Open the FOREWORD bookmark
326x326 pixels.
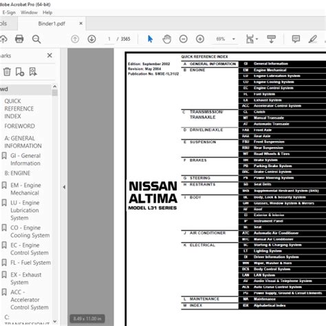[x=20, y=126]
